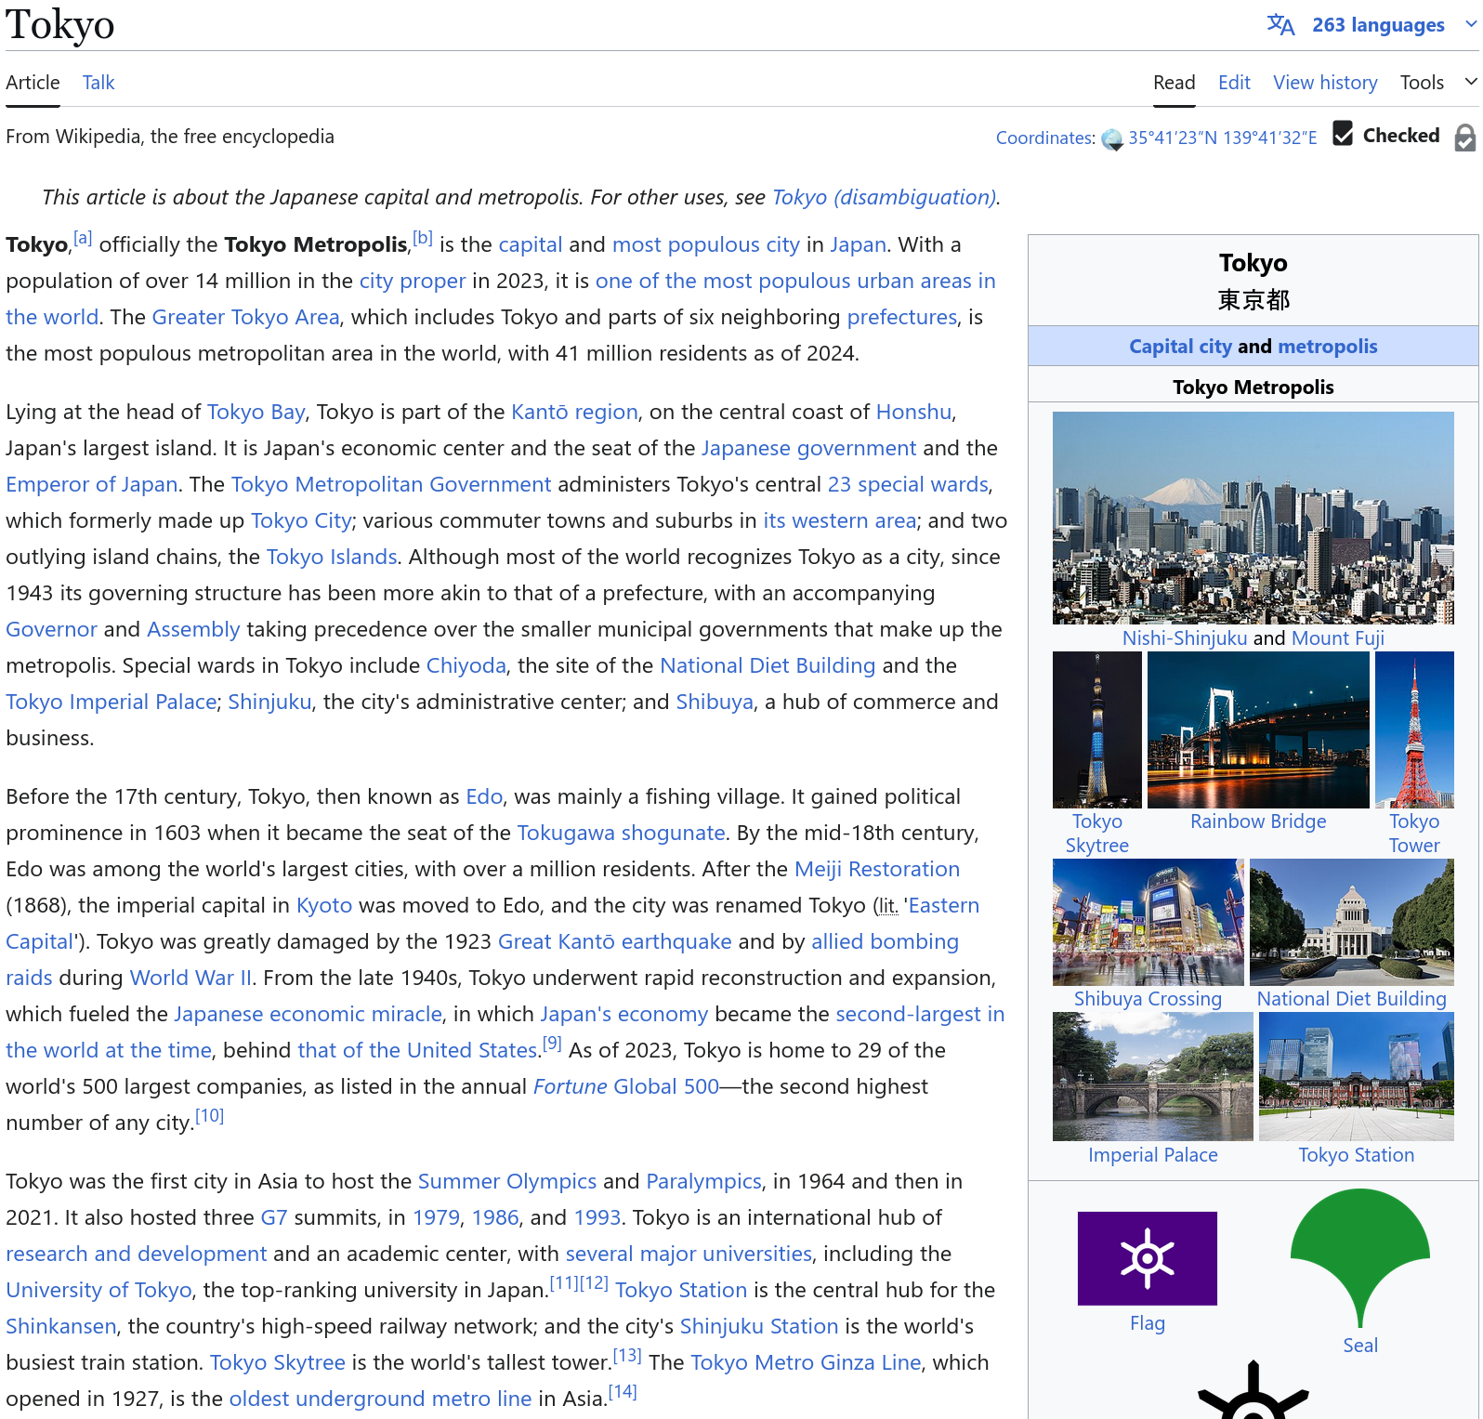Open the Meiji Restoration link
The image size is (1483, 1419).
877,869
